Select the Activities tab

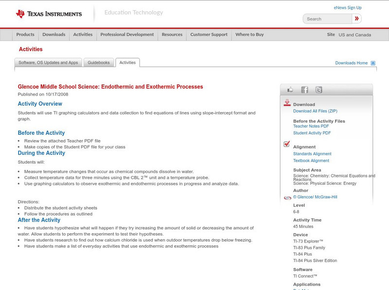coord(127,63)
